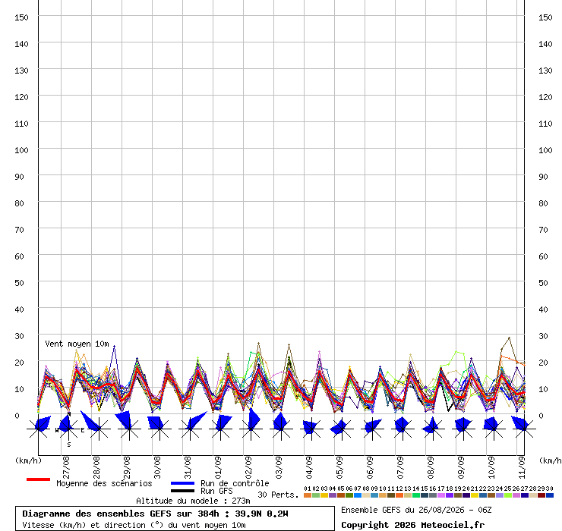Click the 50 value on right axis

[x=543, y=283]
